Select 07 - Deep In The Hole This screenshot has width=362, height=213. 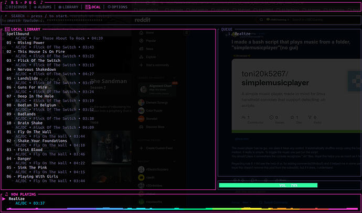coord(30,96)
